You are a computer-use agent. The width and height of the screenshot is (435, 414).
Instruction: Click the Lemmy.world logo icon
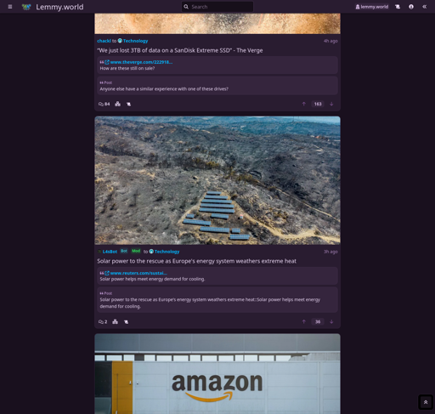point(26,7)
